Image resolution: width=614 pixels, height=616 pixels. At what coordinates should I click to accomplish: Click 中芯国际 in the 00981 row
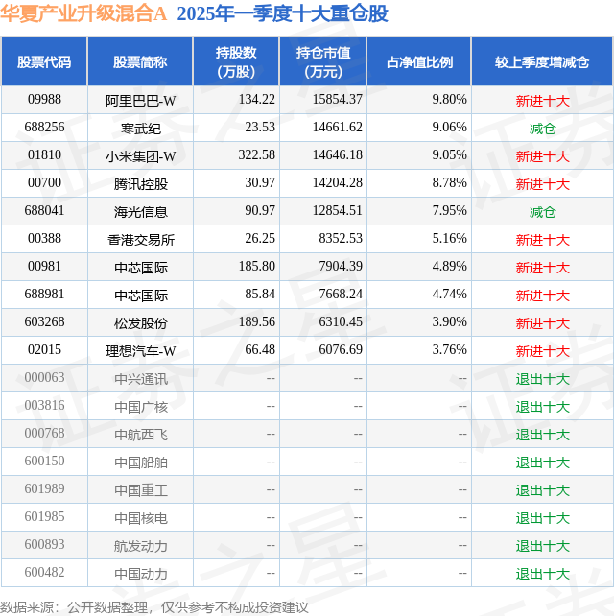141,268
